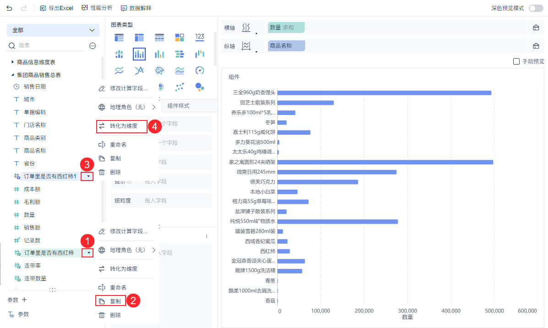
Task: Click the bar for 家之寓圆形24夹晒架
Action: pos(385,162)
